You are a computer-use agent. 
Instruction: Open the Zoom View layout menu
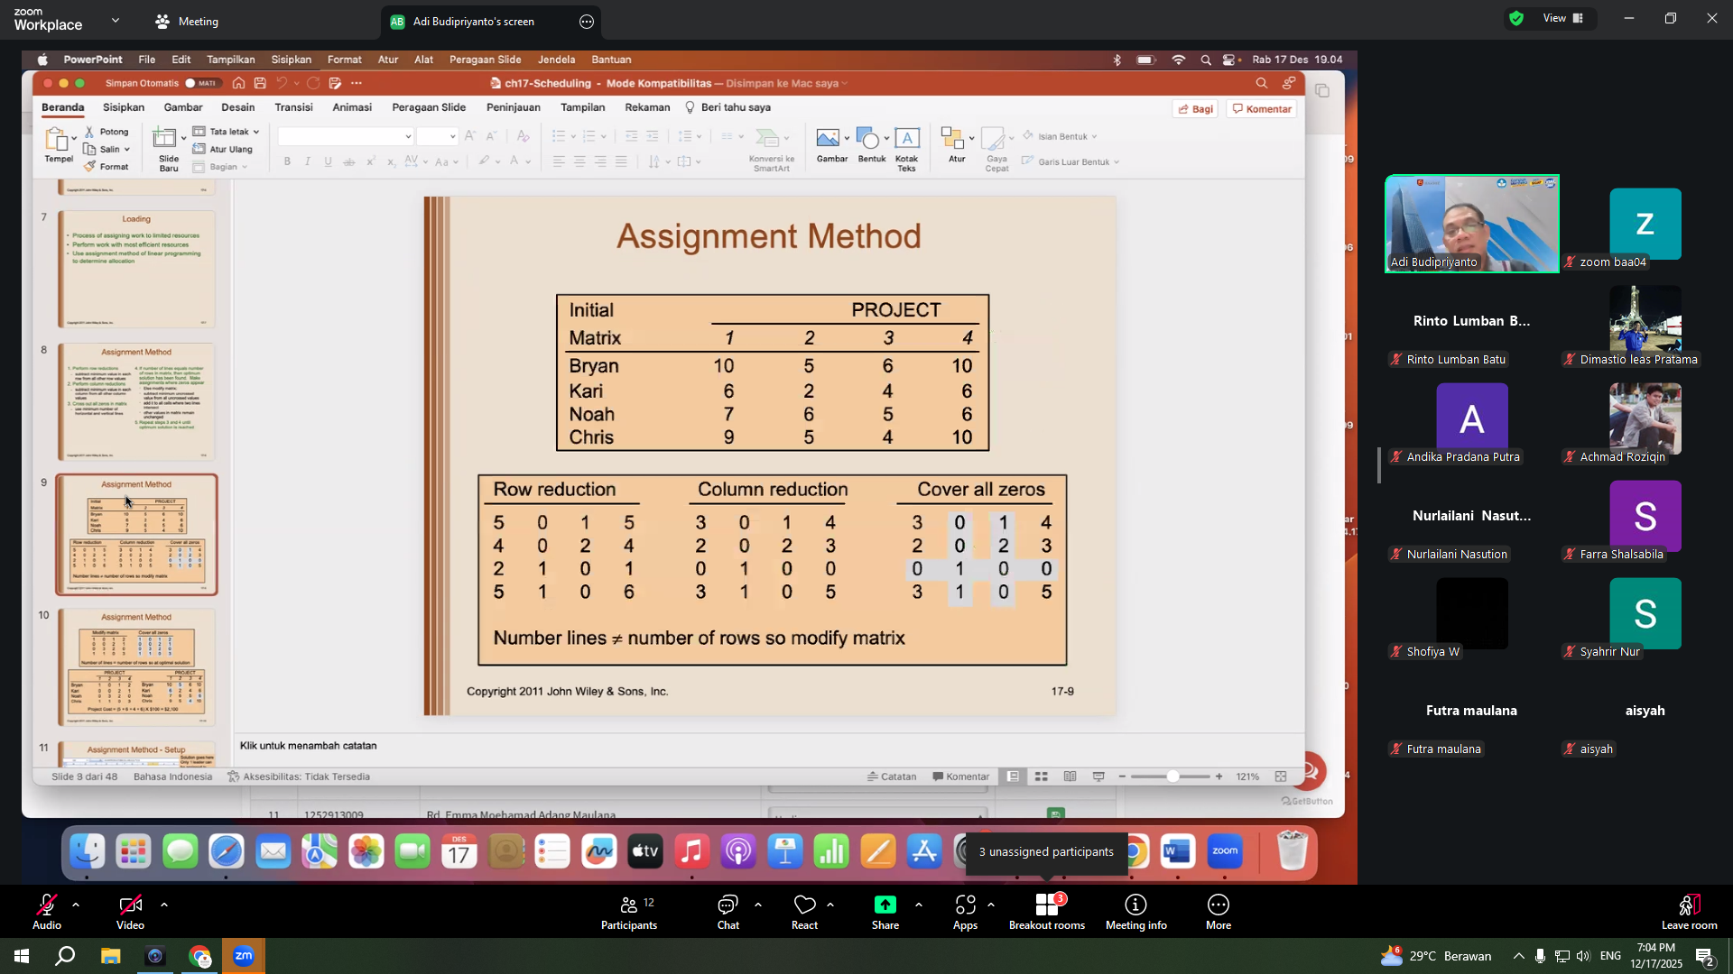coord(1563,18)
